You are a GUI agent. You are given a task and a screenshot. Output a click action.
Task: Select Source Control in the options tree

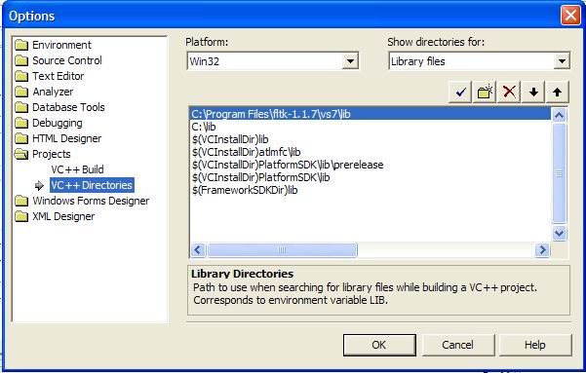67,60
